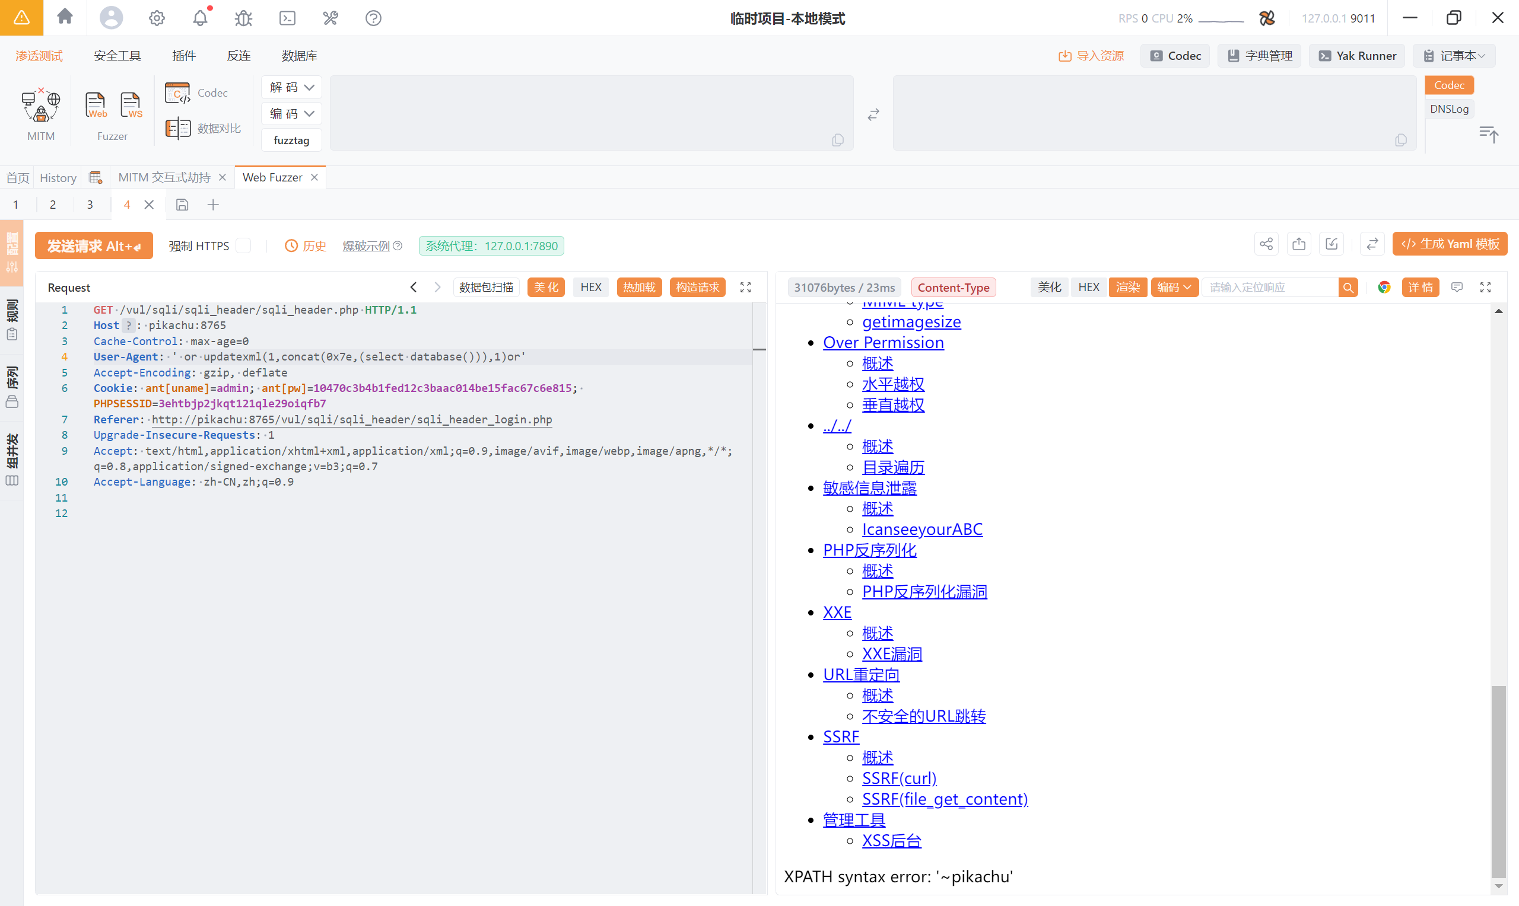Expand the encode dropdown in Codec bar

[291, 114]
